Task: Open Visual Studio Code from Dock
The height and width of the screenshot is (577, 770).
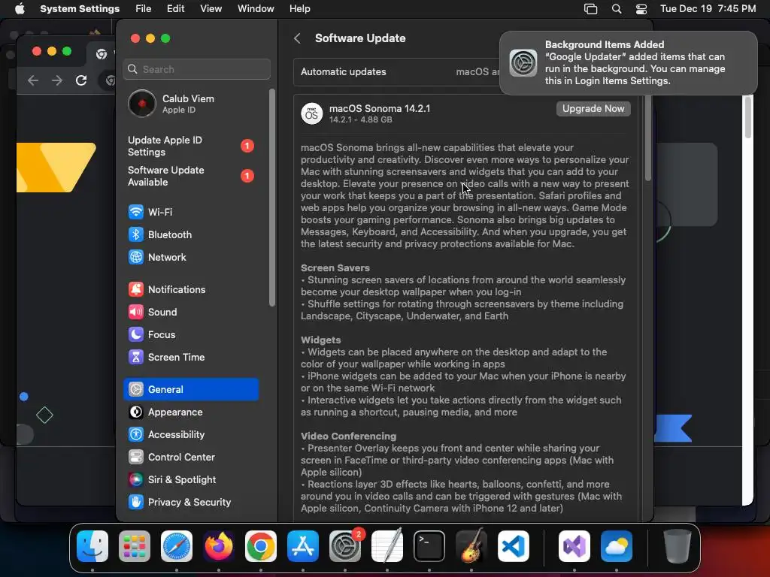Action: pos(514,546)
